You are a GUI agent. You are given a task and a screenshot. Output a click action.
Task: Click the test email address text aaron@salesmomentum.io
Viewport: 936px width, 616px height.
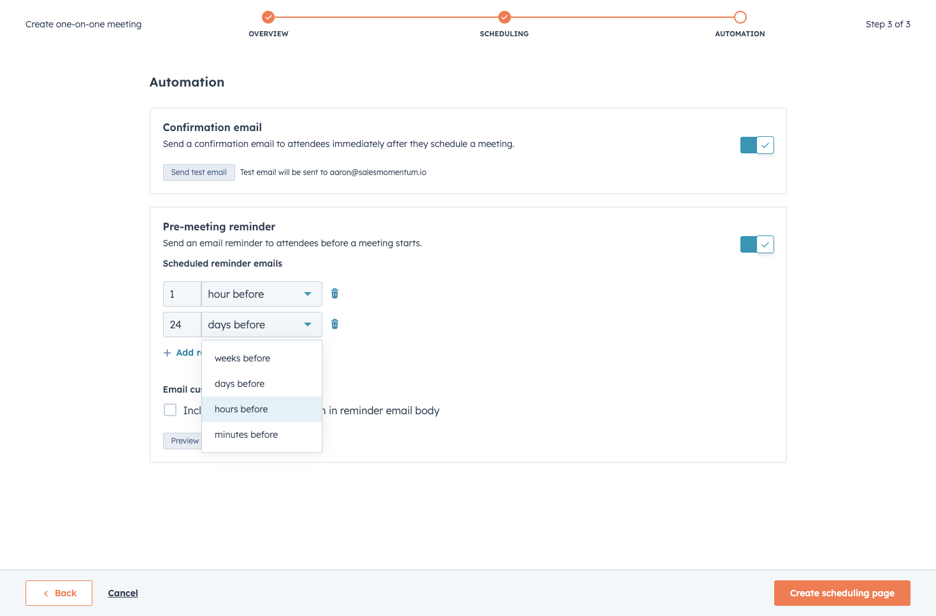pos(378,172)
